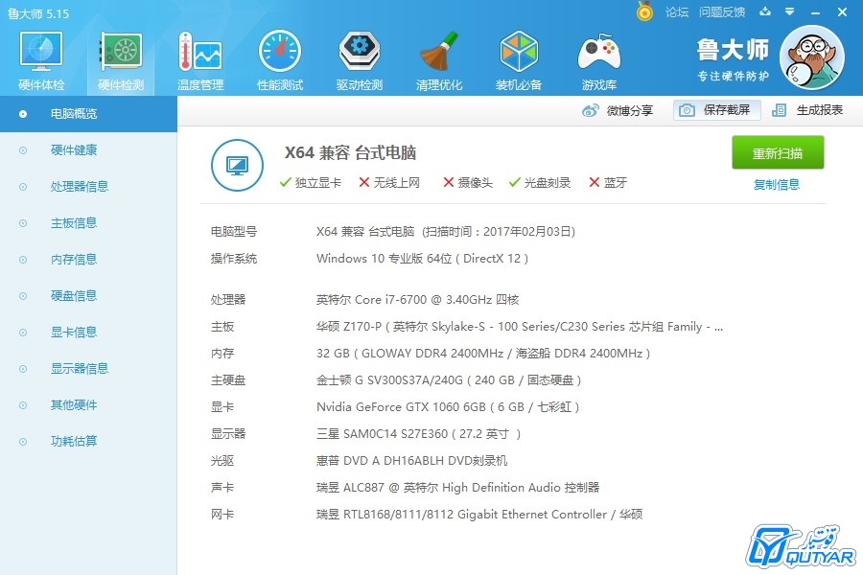Viewport: 863px width, 575px height.
Task: Open 游戏库 game library controller
Action: click(598, 60)
